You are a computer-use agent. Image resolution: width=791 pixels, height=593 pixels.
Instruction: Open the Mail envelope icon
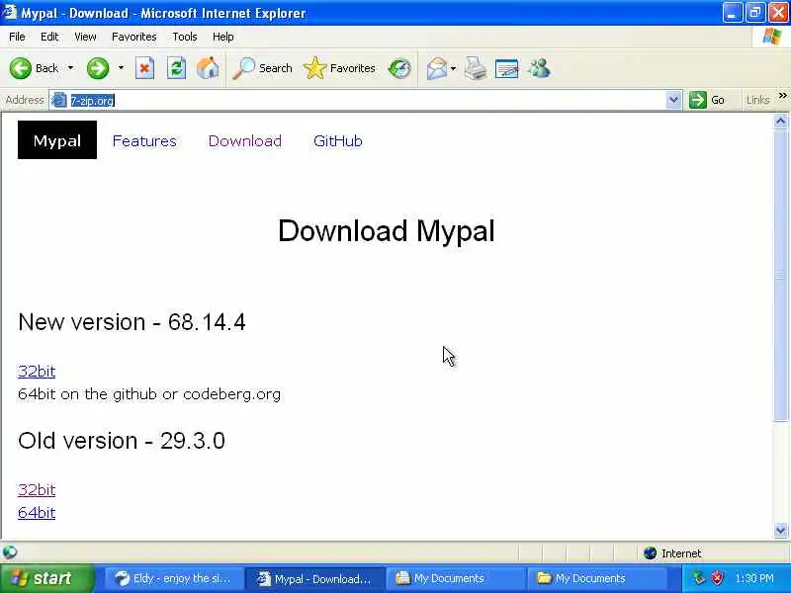tap(437, 68)
